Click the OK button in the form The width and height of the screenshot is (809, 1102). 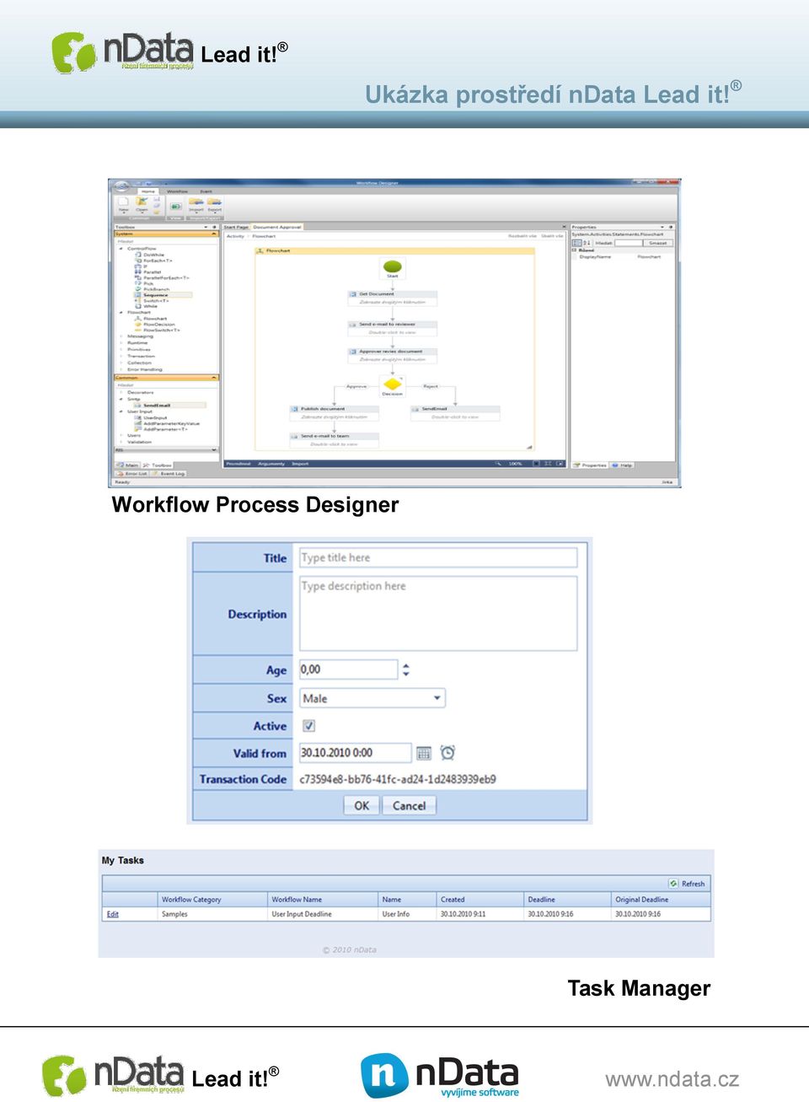coord(362,805)
